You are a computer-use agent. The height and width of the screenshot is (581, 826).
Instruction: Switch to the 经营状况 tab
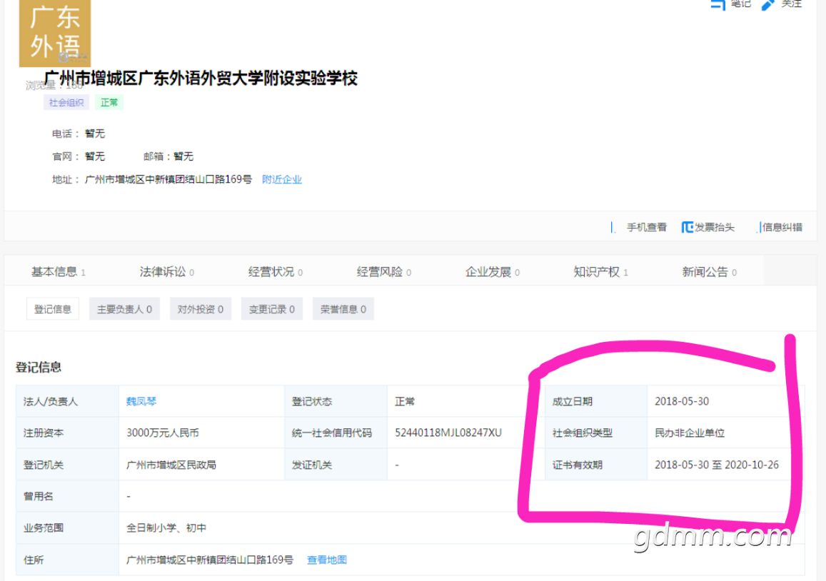(275, 272)
